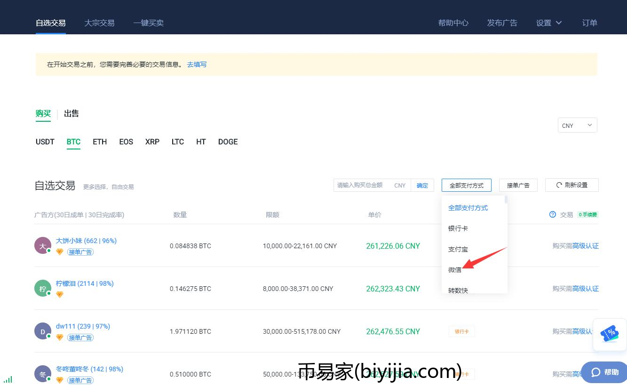627x385 pixels.
Task: Click the signal strength bars icon
Action: pos(8,379)
